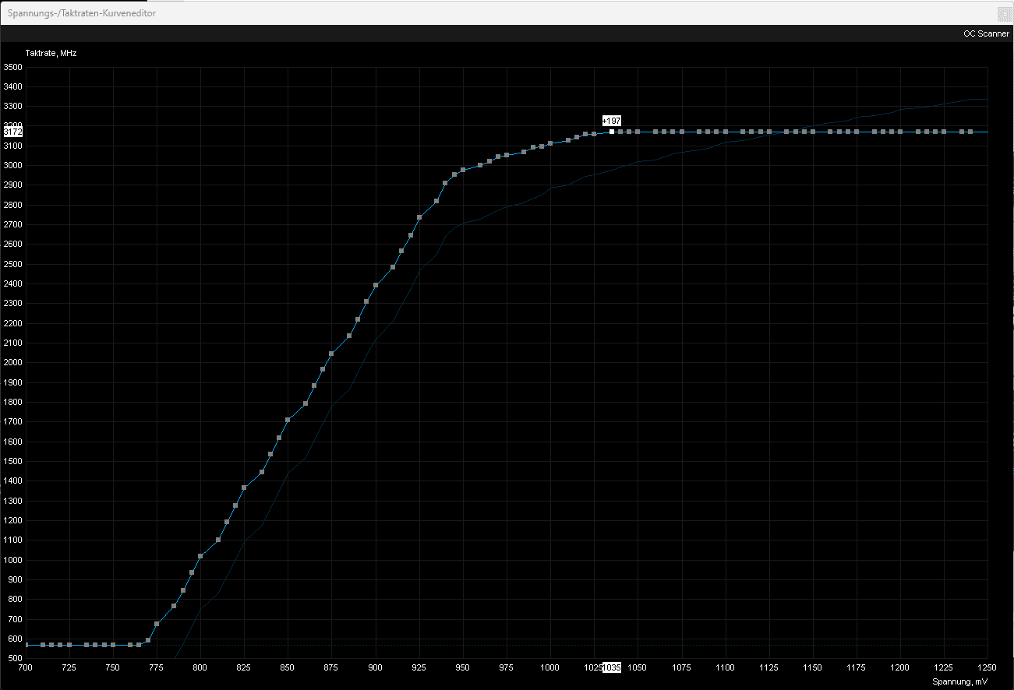Viewport: 1014px width, 690px height.
Task: Click the 3500 tick on the frequency axis
Action: coord(12,67)
